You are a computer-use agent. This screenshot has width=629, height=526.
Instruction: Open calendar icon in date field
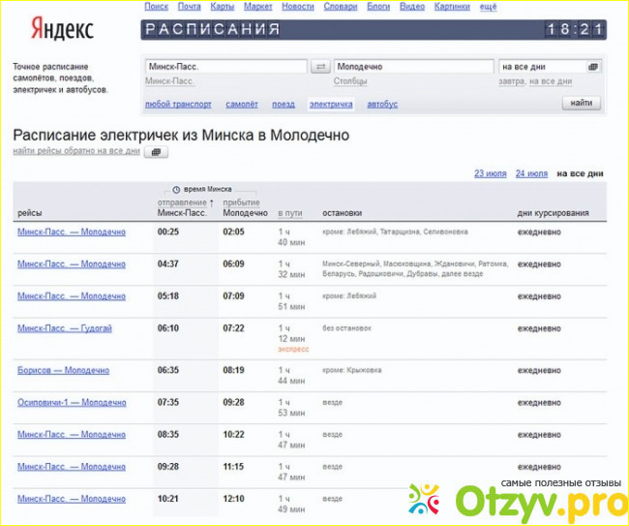click(593, 67)
